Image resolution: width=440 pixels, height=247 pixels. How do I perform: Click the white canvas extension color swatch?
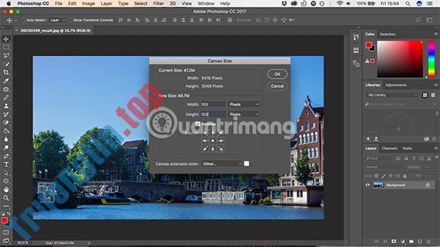[x=246, y=163]
